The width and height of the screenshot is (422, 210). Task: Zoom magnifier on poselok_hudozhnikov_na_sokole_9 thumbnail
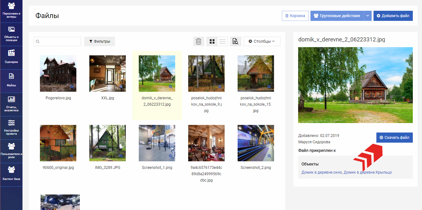tap(220, 86)
